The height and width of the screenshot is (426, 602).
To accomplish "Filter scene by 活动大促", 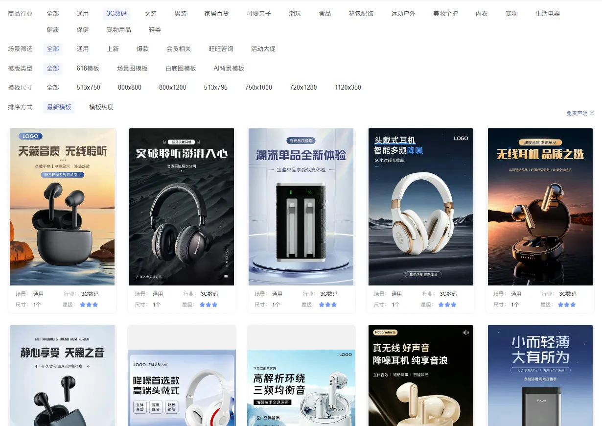I will 263,49.
